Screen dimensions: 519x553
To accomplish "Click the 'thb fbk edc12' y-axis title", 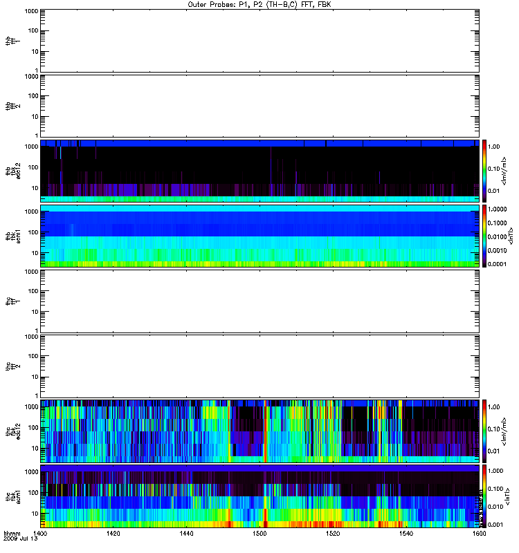I will click(12, 171).
